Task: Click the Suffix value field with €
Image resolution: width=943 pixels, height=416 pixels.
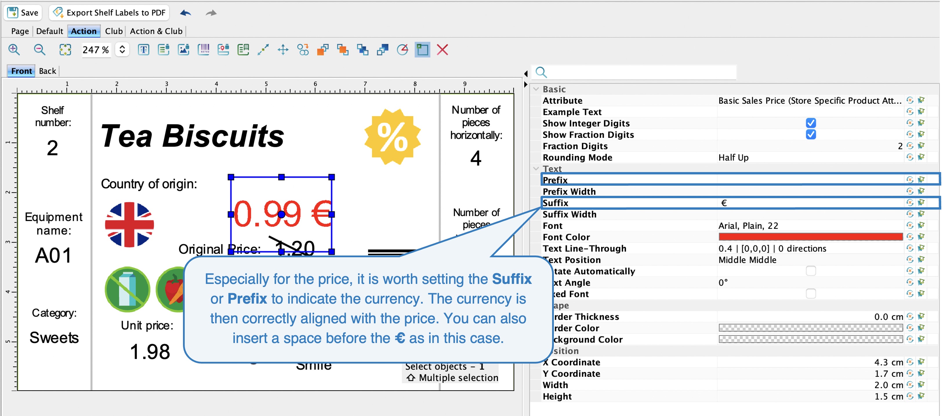Action: (x=810, y=203)
